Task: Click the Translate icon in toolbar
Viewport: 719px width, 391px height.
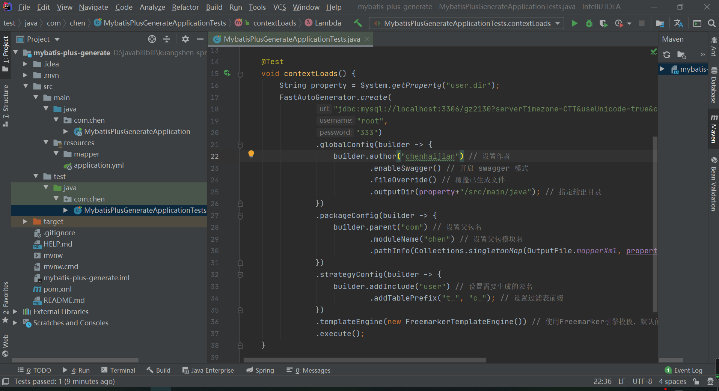Action: 678,23
